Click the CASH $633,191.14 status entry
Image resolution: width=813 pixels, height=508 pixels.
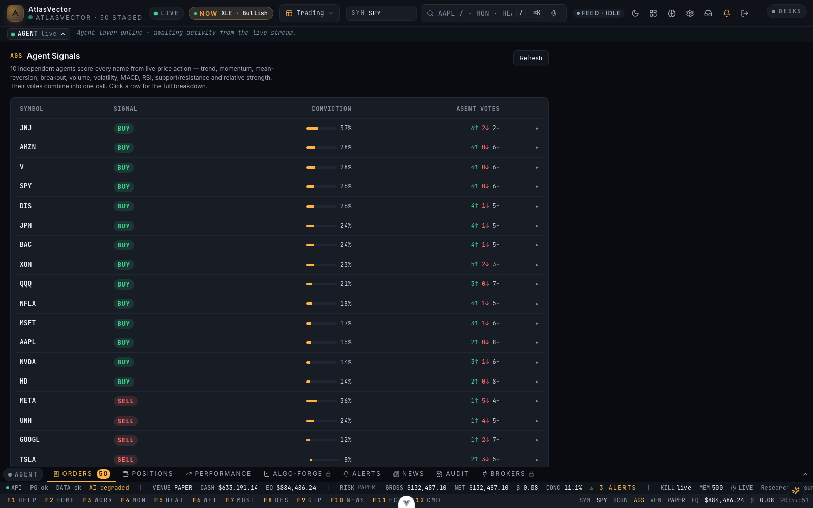[x=229, y=488]
